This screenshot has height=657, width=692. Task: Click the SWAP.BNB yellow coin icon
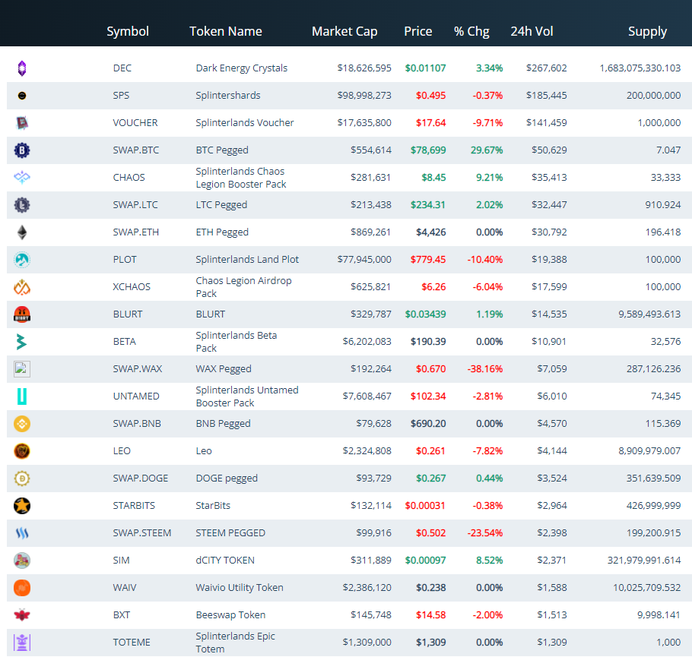[x=22, y=424]
